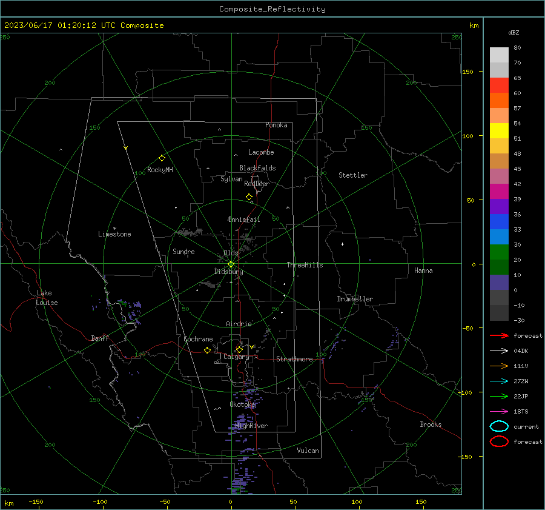Click the Ponoka city label
This screenshot has width=545, height=510.
[x=276, y=125]
